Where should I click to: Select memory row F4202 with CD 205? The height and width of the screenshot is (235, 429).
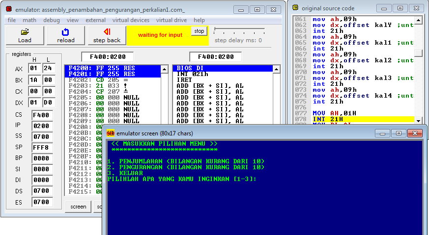113,80
